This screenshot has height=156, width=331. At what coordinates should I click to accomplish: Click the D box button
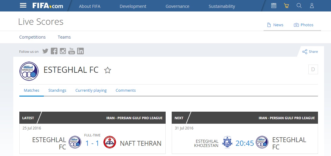point(313,69)
